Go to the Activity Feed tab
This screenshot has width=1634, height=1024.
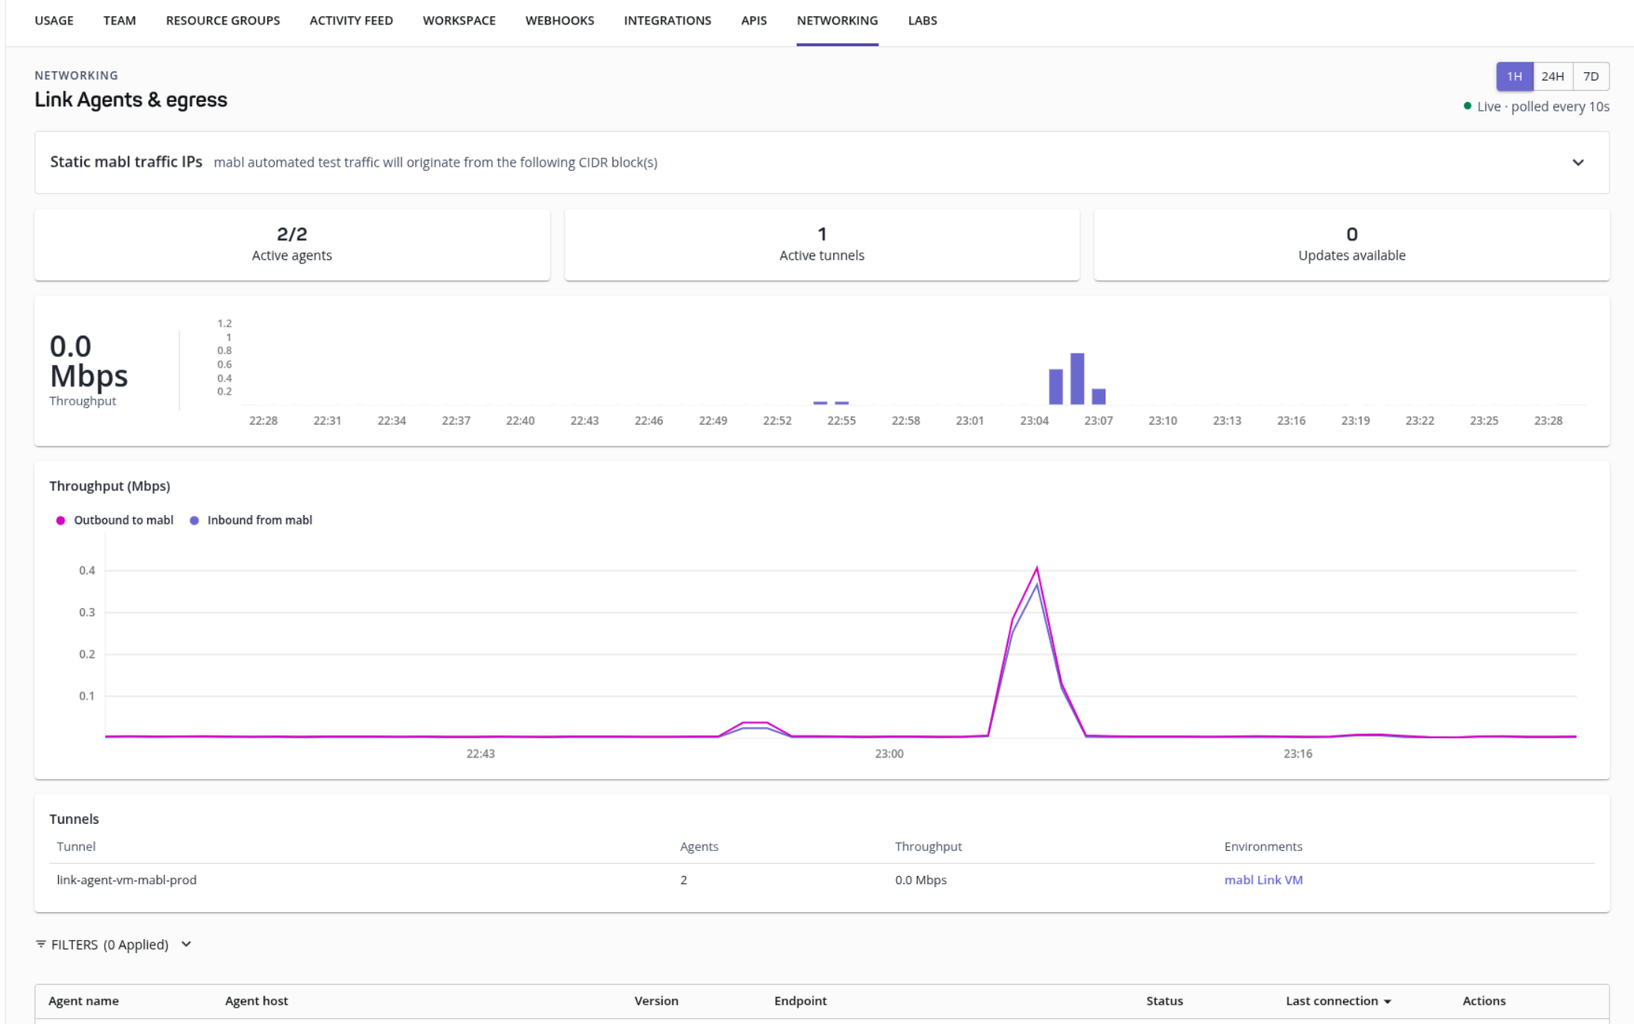(x=351, y=20)
